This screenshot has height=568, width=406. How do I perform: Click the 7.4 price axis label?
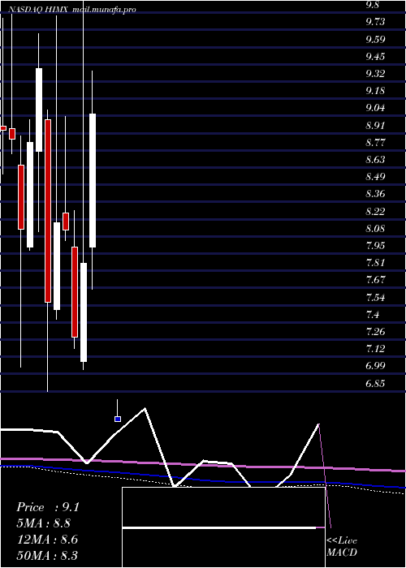point(373,314)
